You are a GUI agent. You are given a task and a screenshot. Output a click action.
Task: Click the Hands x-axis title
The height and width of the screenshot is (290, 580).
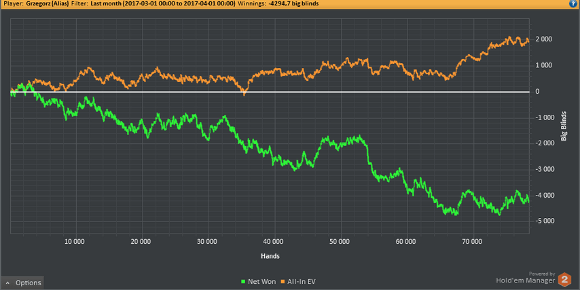click(270, 256)
